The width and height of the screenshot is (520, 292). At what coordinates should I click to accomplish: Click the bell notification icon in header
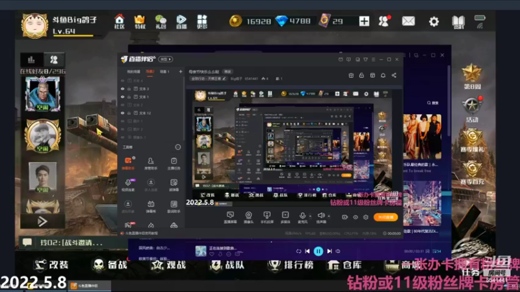click(383, 75)
